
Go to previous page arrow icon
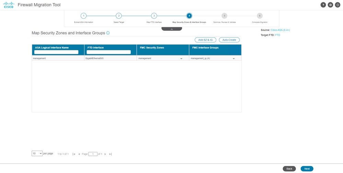click(x=79, y=154)
